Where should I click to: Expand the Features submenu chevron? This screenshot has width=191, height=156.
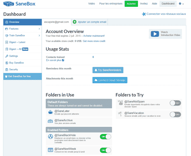pyautogui.click(x=39, y=29)
